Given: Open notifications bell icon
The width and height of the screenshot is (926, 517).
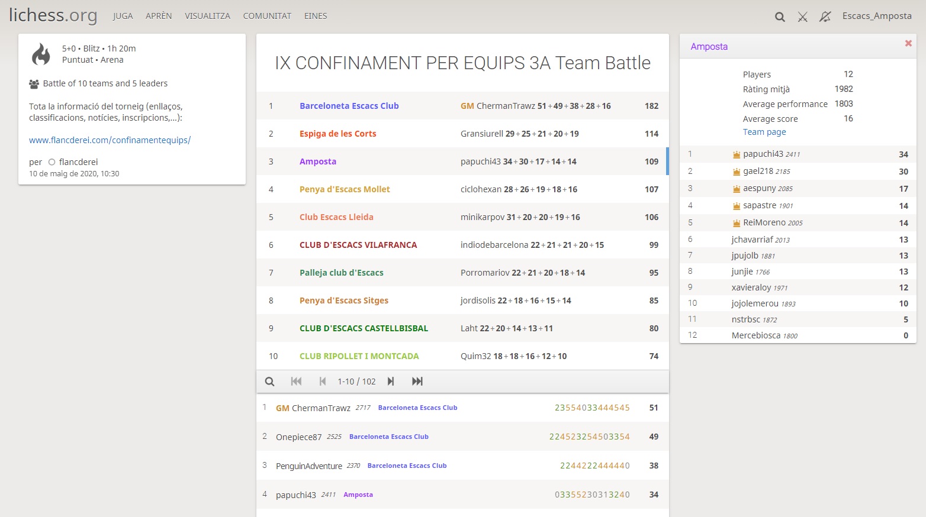Looking at the screenshot, I should [x=825, y=17].
